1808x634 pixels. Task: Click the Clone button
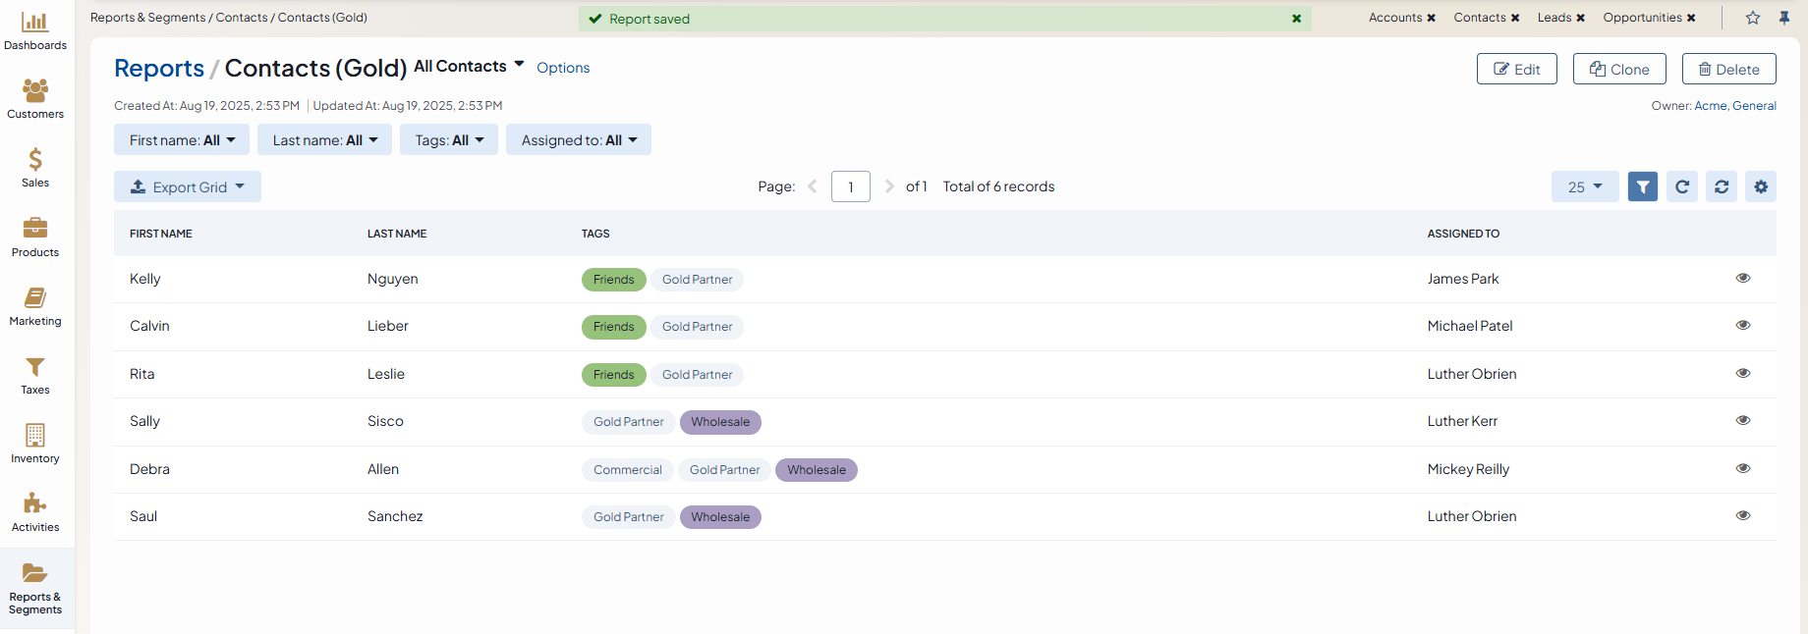point(1618,69)
